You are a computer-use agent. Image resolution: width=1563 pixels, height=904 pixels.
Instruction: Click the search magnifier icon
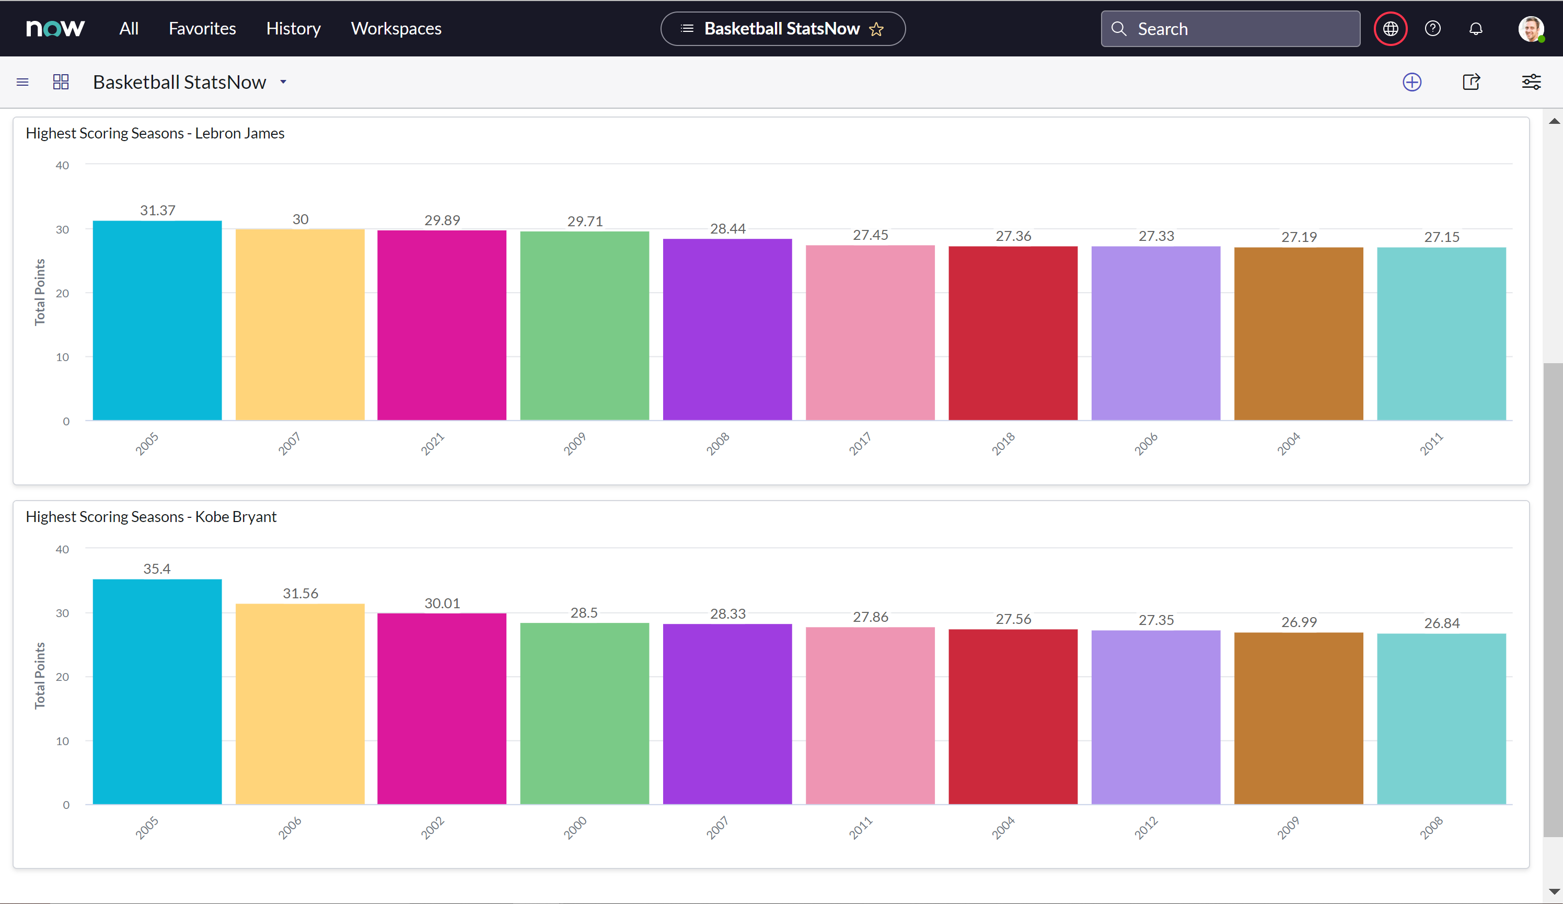tap(1119, 29)
